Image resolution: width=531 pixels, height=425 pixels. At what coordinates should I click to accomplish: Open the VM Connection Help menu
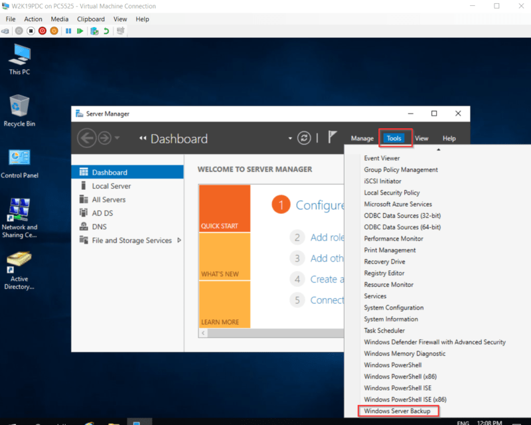pos(142,19)
